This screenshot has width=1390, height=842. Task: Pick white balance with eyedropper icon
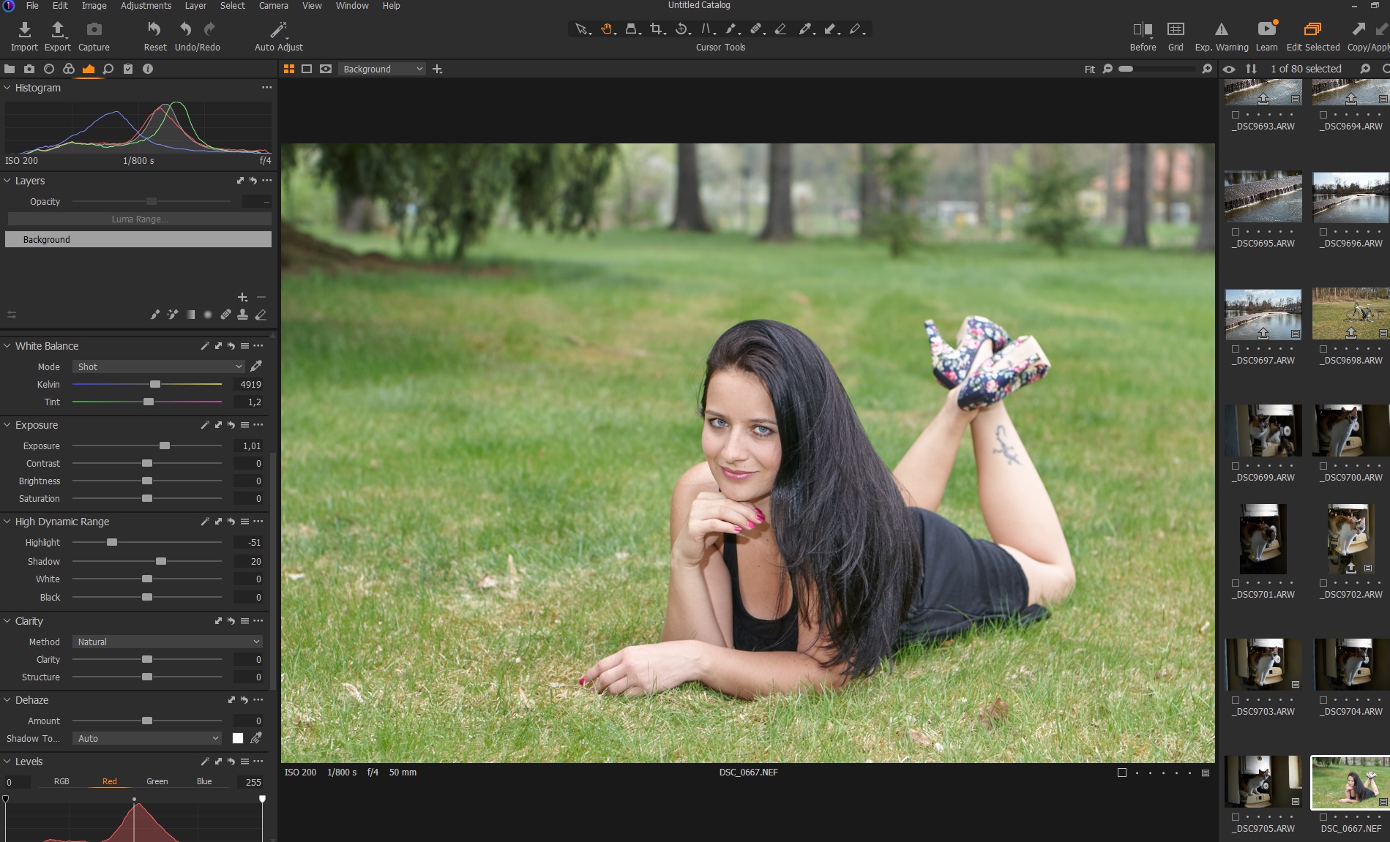(256, 367)
